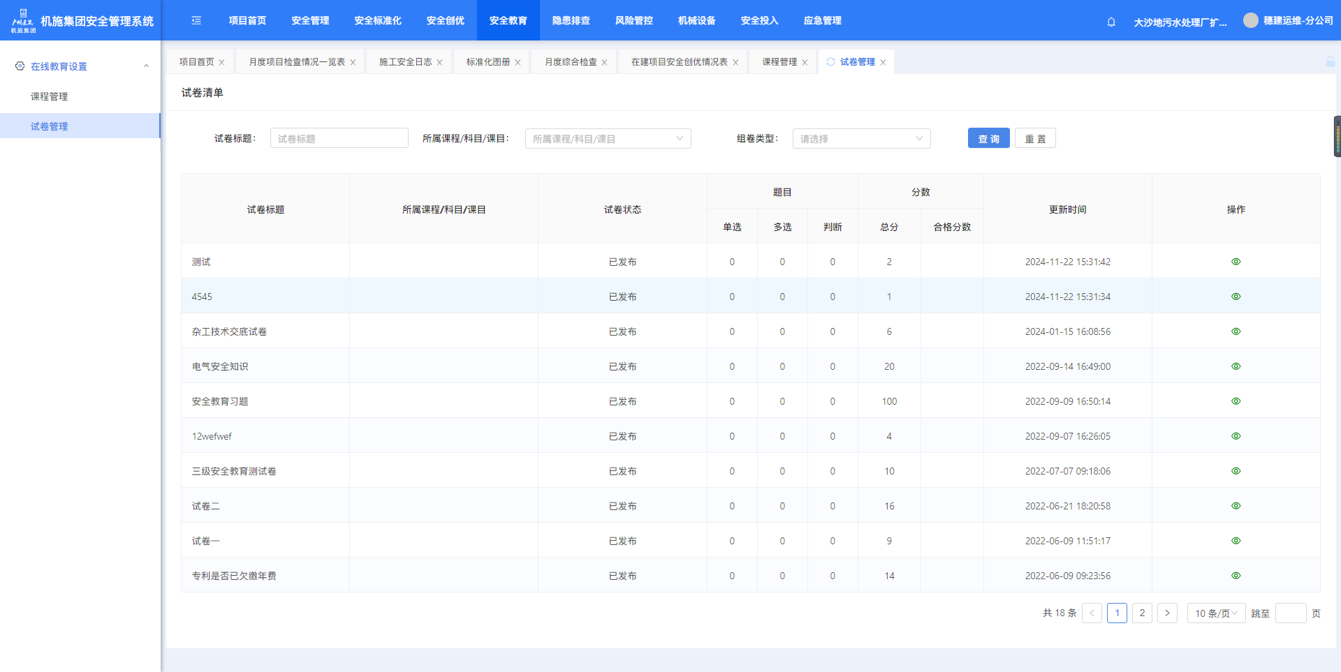Click the refresh icon on the 试卷管理 tab

(830, 62)
